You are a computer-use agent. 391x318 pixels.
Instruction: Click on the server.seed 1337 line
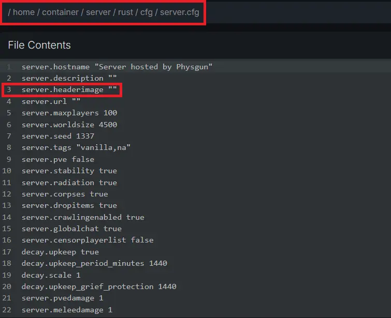pos(58,136)
